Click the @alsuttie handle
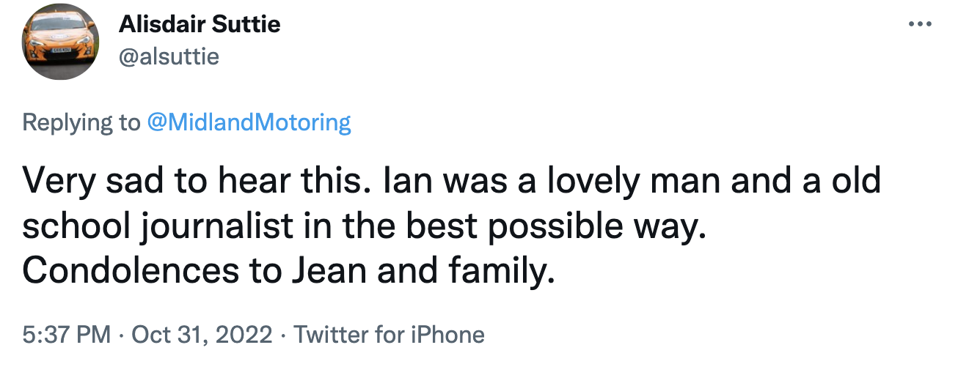The image size is (958, 375). pyautogui.click(x=169, y=56)
